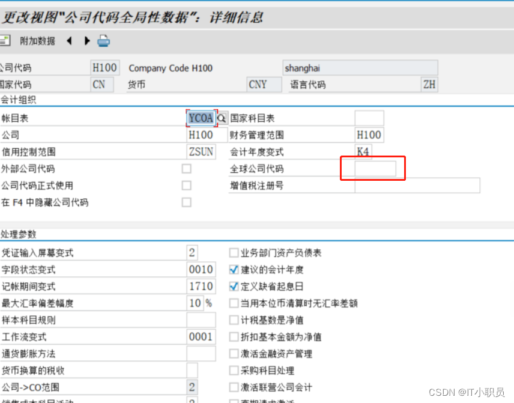Click the 国家科目表 empty input field
Viewport: 514px width, 403px height.
click(369, 118)
